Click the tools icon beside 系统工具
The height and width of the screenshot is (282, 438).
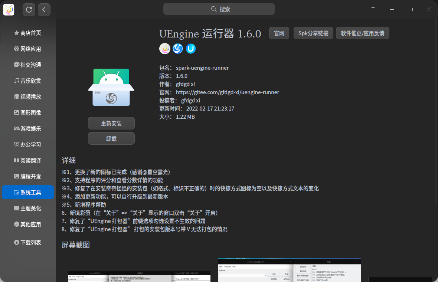16,192
